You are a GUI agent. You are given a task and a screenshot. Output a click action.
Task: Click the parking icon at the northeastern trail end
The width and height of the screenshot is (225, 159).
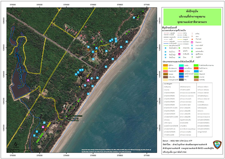[134, 18]
